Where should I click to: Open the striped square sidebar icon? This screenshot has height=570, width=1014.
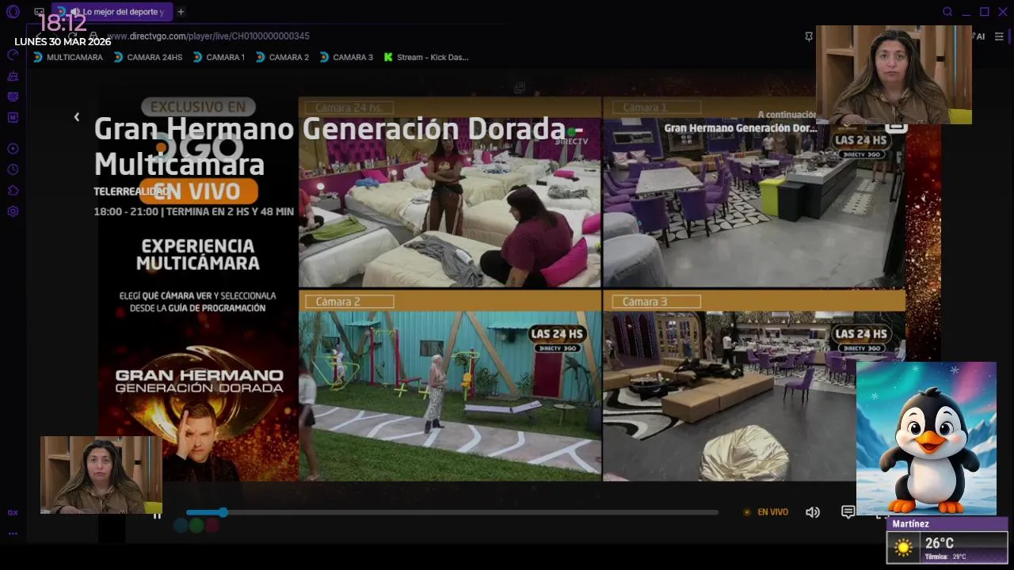tap(13, 97)
